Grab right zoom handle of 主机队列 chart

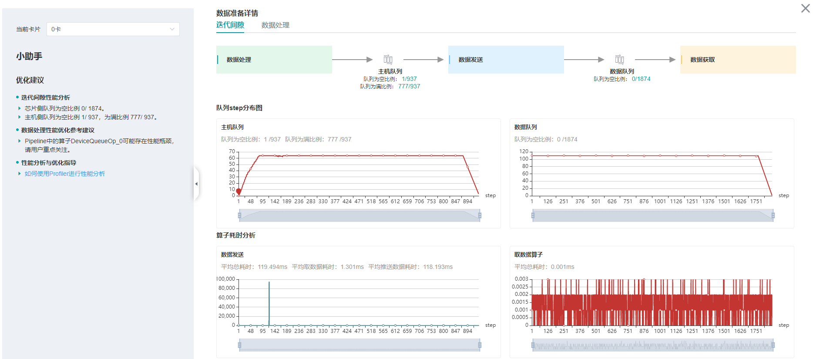tap(480, 215)
